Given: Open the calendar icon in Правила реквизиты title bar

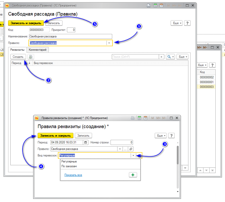Looking at the screenshot, I should coord(145,118).
